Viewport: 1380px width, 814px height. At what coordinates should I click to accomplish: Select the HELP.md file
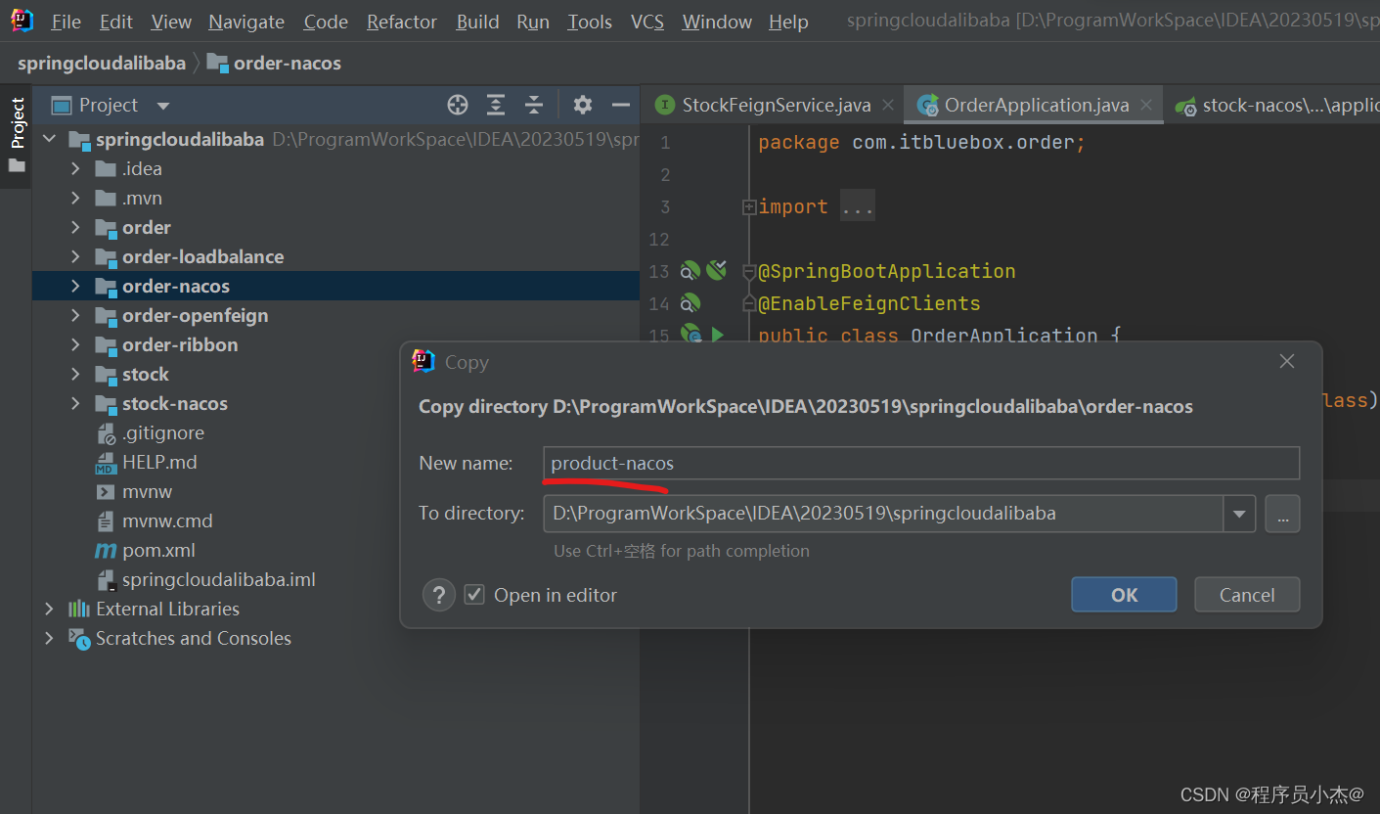(159, 462)
